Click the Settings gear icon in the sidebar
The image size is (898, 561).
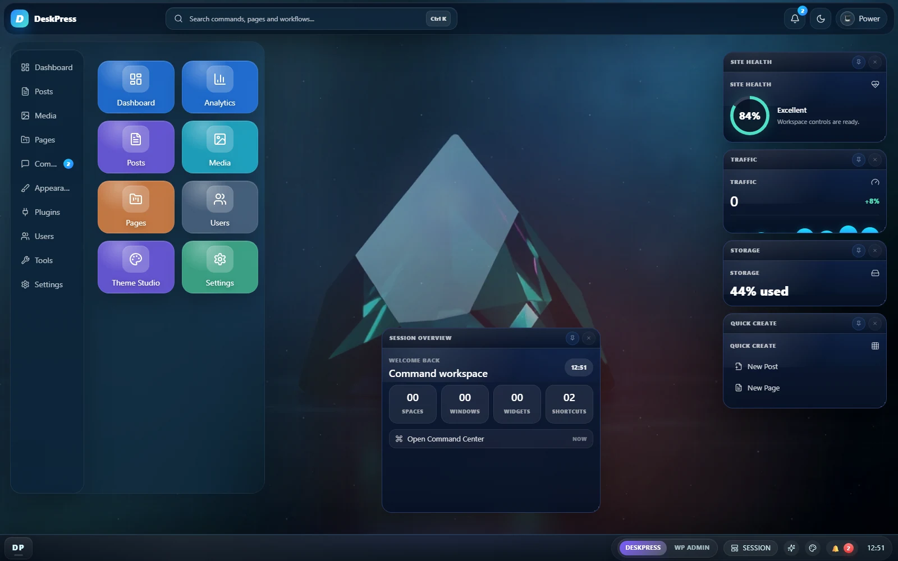tap(25, 284)
